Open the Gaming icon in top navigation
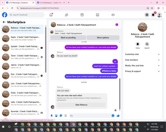Viewport: 166px width, 132px height. pos(113,15)
